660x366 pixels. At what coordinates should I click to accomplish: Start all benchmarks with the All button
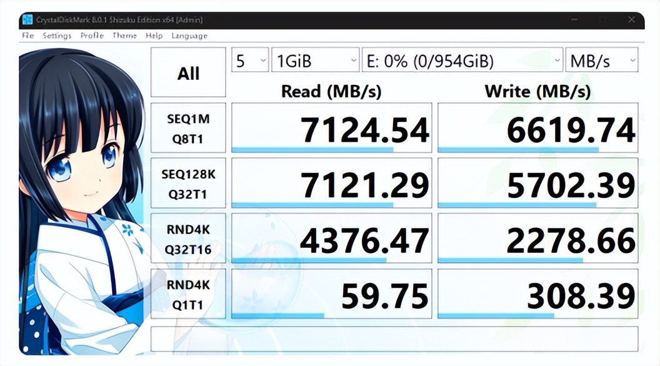pos(187,72)
